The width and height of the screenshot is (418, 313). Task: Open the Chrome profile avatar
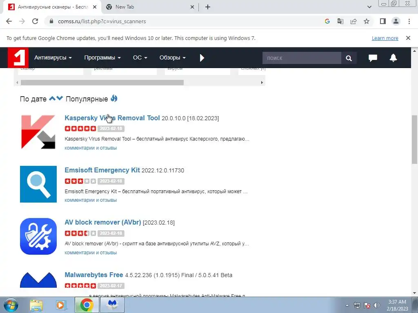tap(396, 21)
